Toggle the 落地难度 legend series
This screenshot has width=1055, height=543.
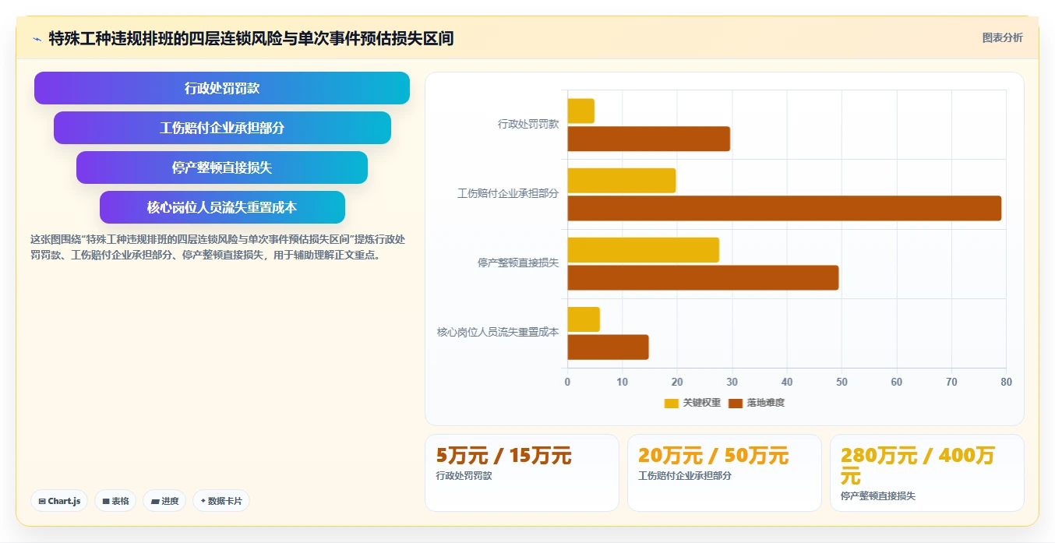pyautogui.click(x=757, y=403)
